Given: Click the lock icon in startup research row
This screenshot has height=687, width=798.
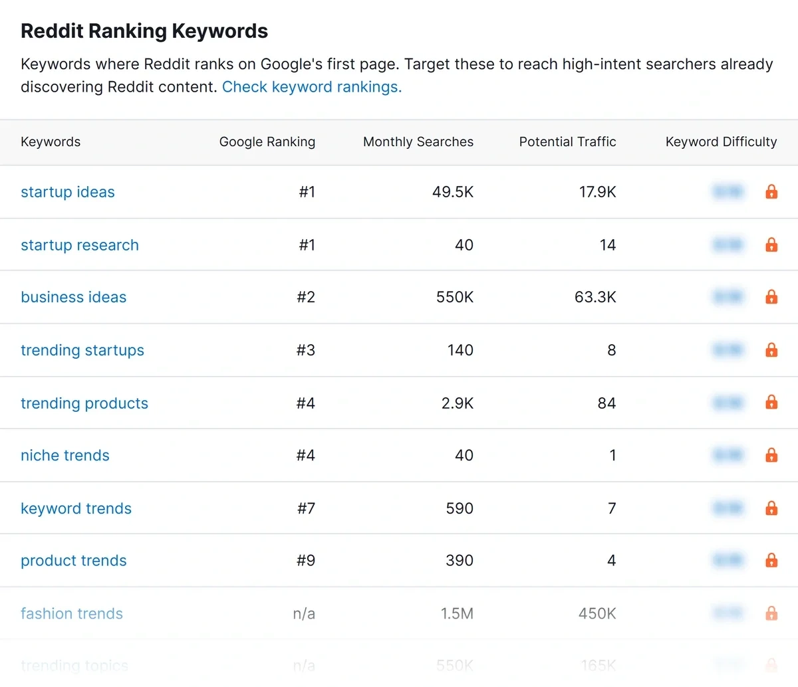Looking at the screenshot, I should tap(771, 245).
